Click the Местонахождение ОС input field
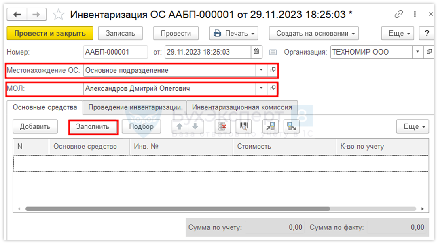Image resolution: width=438 pixels, height=244 pixels. point(169,70)
